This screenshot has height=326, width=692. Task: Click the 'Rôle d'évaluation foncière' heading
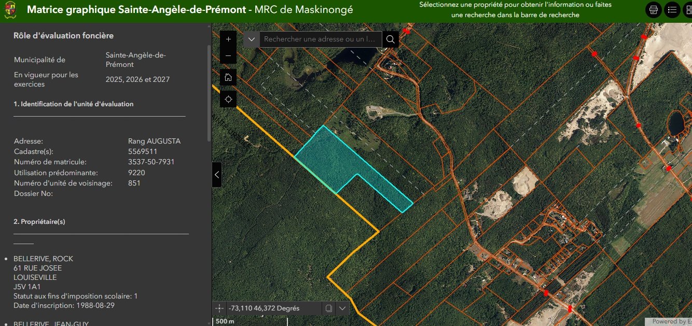tap(64, 36)
